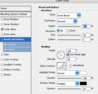
Task: Tick the Stroke checkbox
Action: coord(2,75)
